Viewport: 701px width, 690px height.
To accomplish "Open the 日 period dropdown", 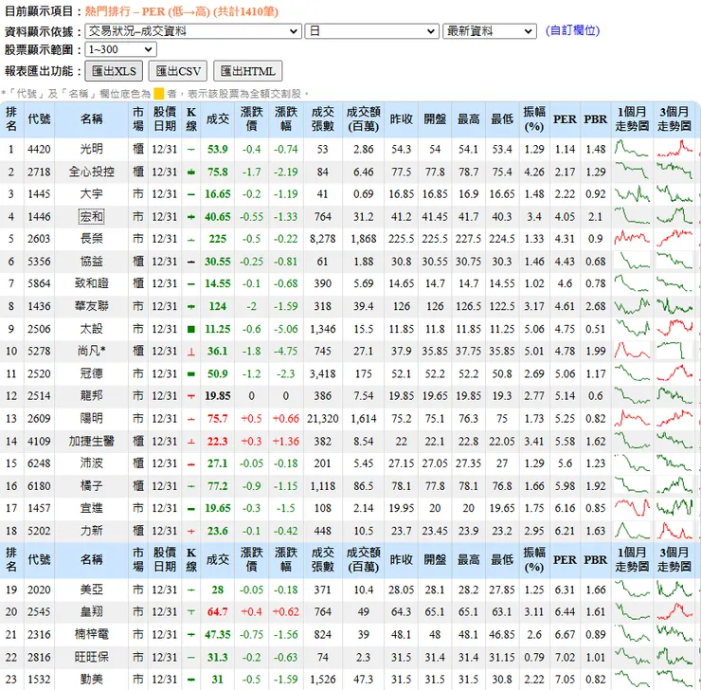I will (371, 31).
